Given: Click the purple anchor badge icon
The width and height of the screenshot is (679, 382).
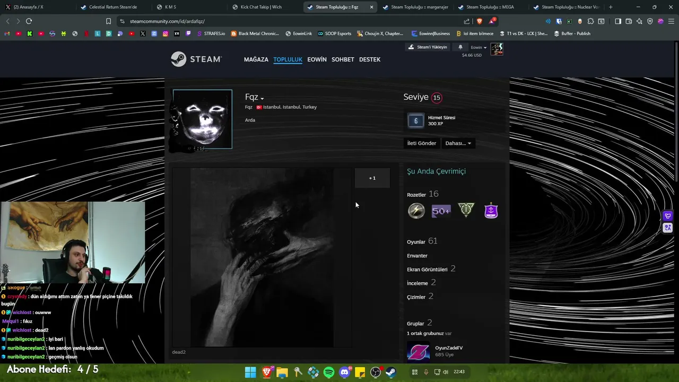Looking at the screenshot, I should point(491,211).
